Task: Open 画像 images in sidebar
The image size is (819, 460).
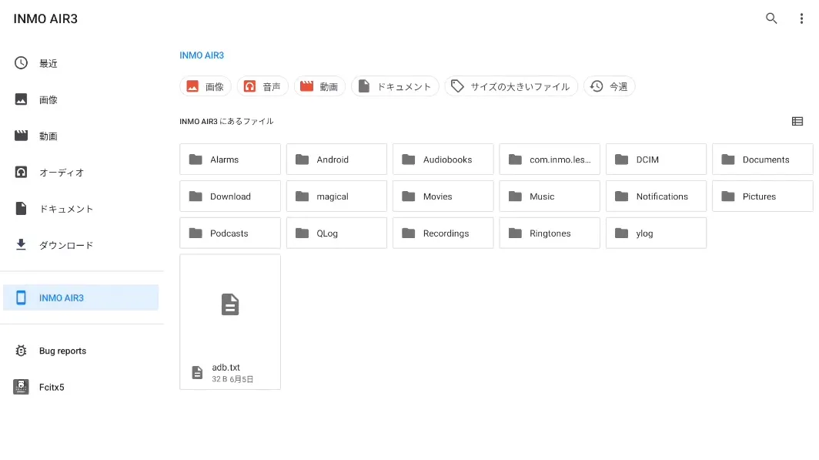Action: click(48, 99)
